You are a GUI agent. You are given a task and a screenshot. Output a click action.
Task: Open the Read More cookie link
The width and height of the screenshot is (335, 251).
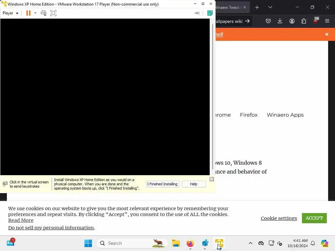pyautogui.click(x=21, y=220)
